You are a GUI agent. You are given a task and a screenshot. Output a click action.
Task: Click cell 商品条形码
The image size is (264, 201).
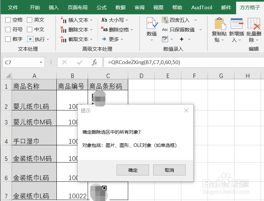tap(108, 85)
